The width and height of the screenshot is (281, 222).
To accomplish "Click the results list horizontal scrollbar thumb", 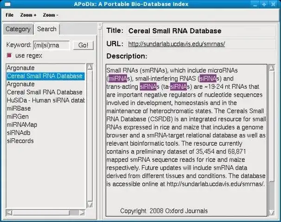I will click(41, 213).
